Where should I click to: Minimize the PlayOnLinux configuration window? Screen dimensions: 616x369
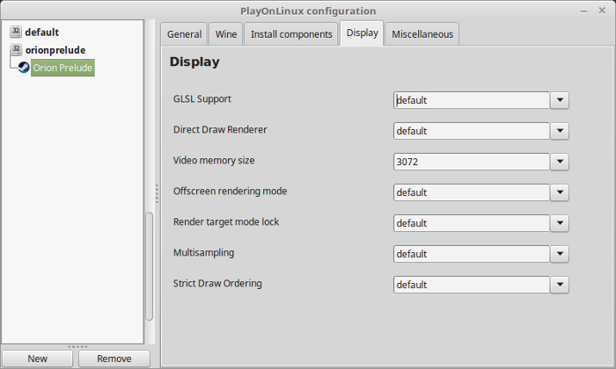click(x=583, y=11)
